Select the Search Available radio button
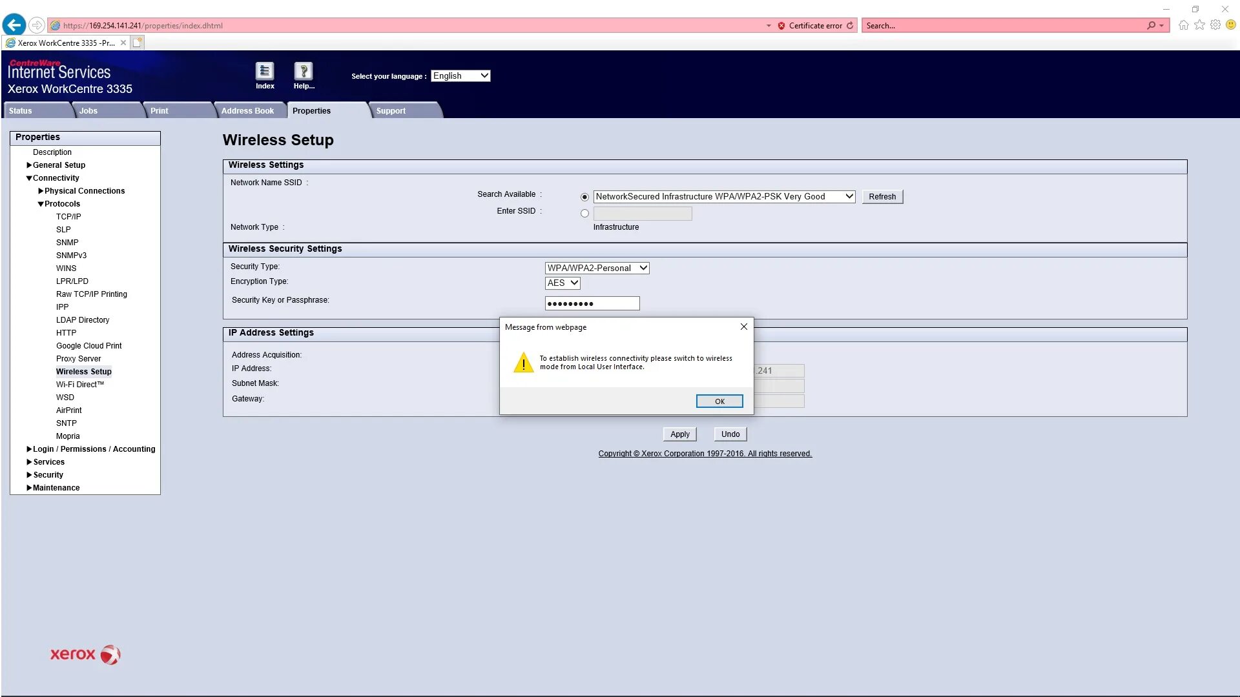Screen dimensions: 1240x697 584,197
